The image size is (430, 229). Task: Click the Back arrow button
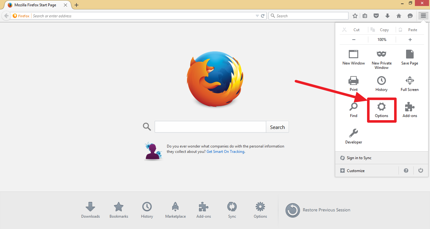point(6,16)
